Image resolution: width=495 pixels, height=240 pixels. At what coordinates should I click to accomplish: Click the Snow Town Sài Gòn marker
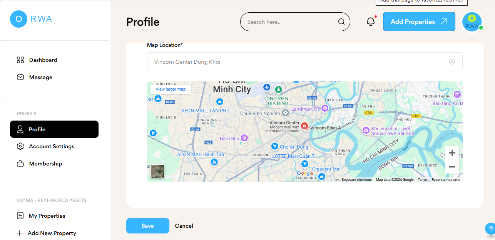pyautogui.click(x=366, y=131)
